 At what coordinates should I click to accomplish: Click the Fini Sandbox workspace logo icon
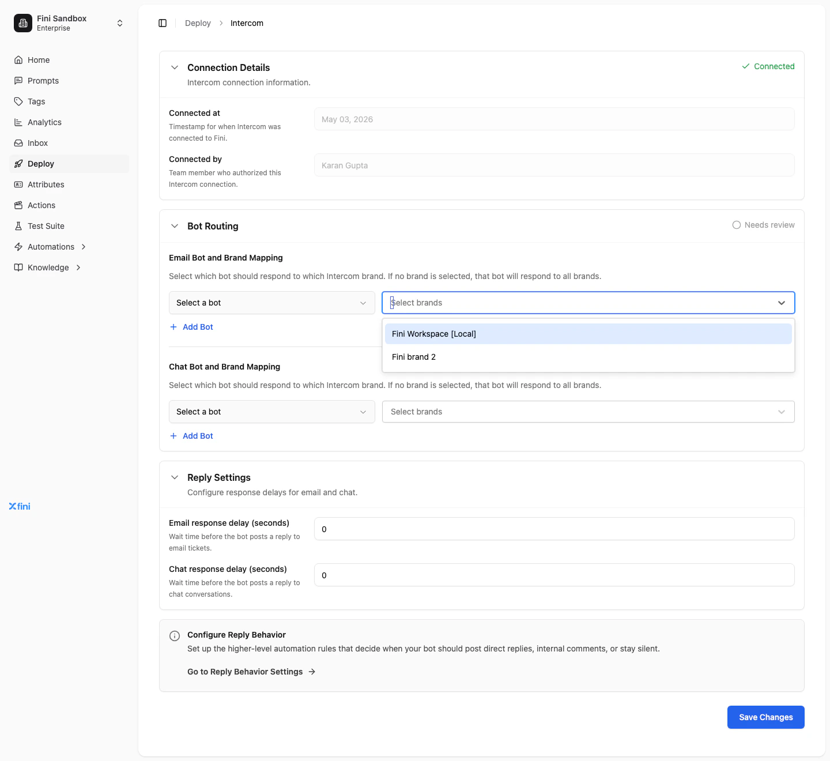point(23,23)
